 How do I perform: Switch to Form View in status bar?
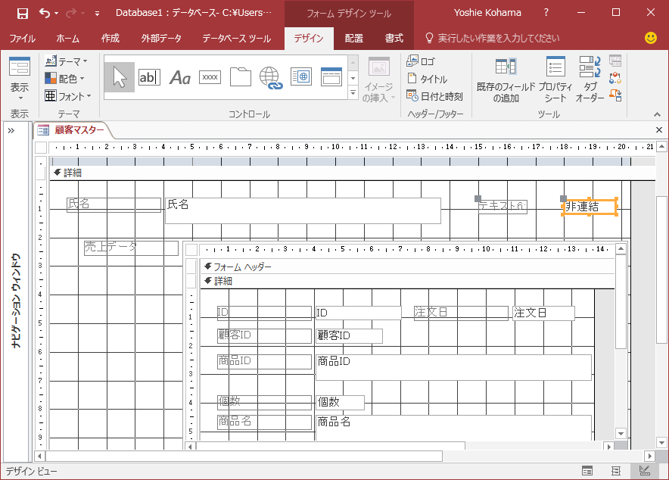coord(587,471)
